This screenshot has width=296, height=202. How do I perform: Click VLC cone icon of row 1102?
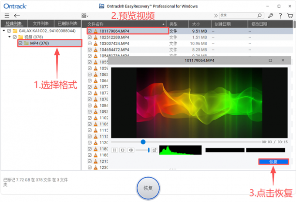(x=96, y=118)
